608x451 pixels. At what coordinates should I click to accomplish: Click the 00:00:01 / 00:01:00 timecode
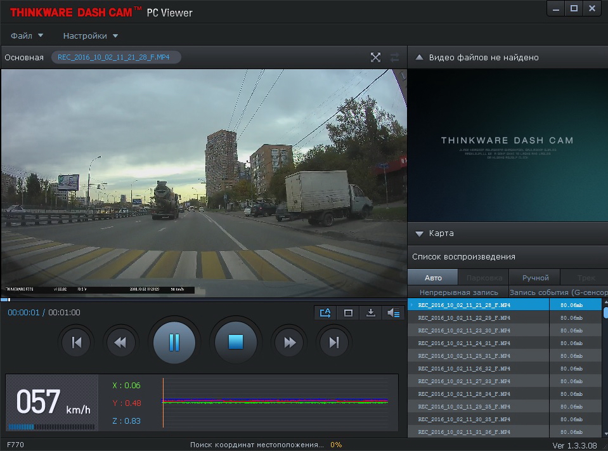[44, 313]
